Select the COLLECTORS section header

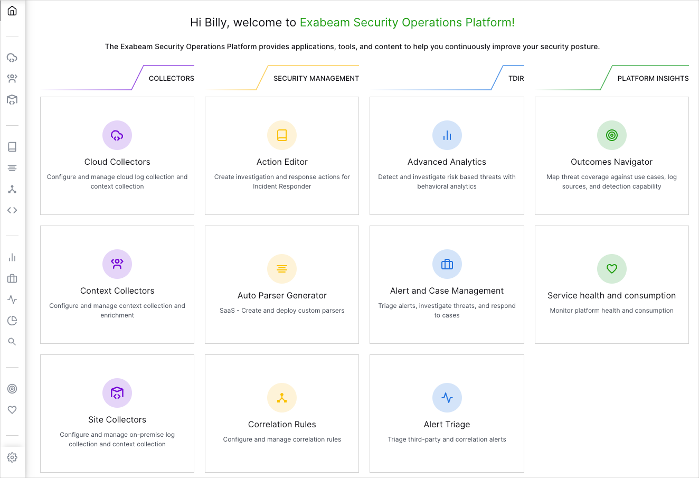point(172,78)
